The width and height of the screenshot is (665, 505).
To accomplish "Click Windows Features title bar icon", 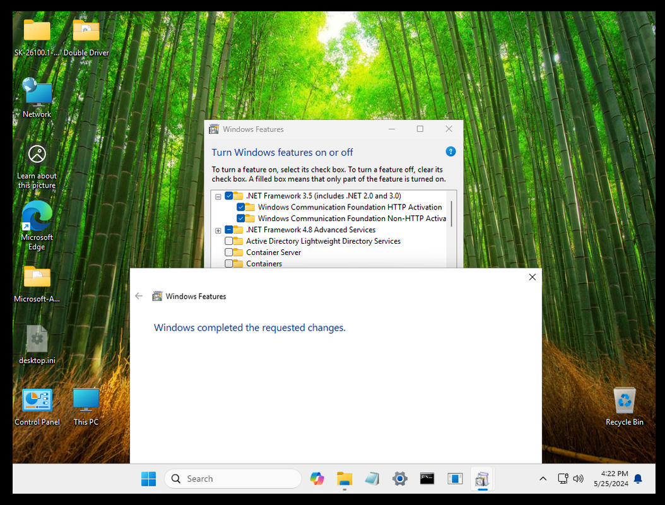I will click(x=214, y=129).
